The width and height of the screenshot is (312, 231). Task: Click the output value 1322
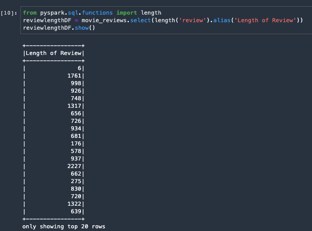[74, 204]
